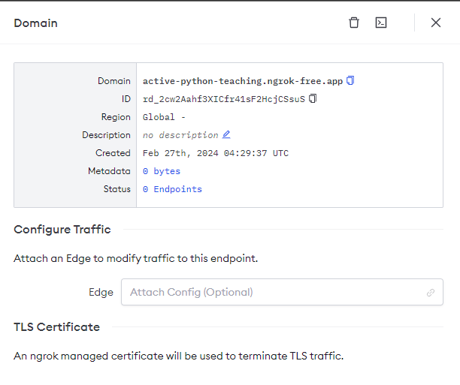Copy the domain name using clipboard icon
Viewport: 460px width, 385px height.
tap(350, 80)
